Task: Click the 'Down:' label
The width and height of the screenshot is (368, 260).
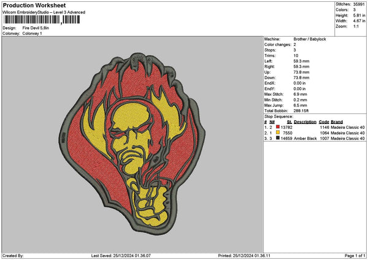Action: [x=270, y=78]
